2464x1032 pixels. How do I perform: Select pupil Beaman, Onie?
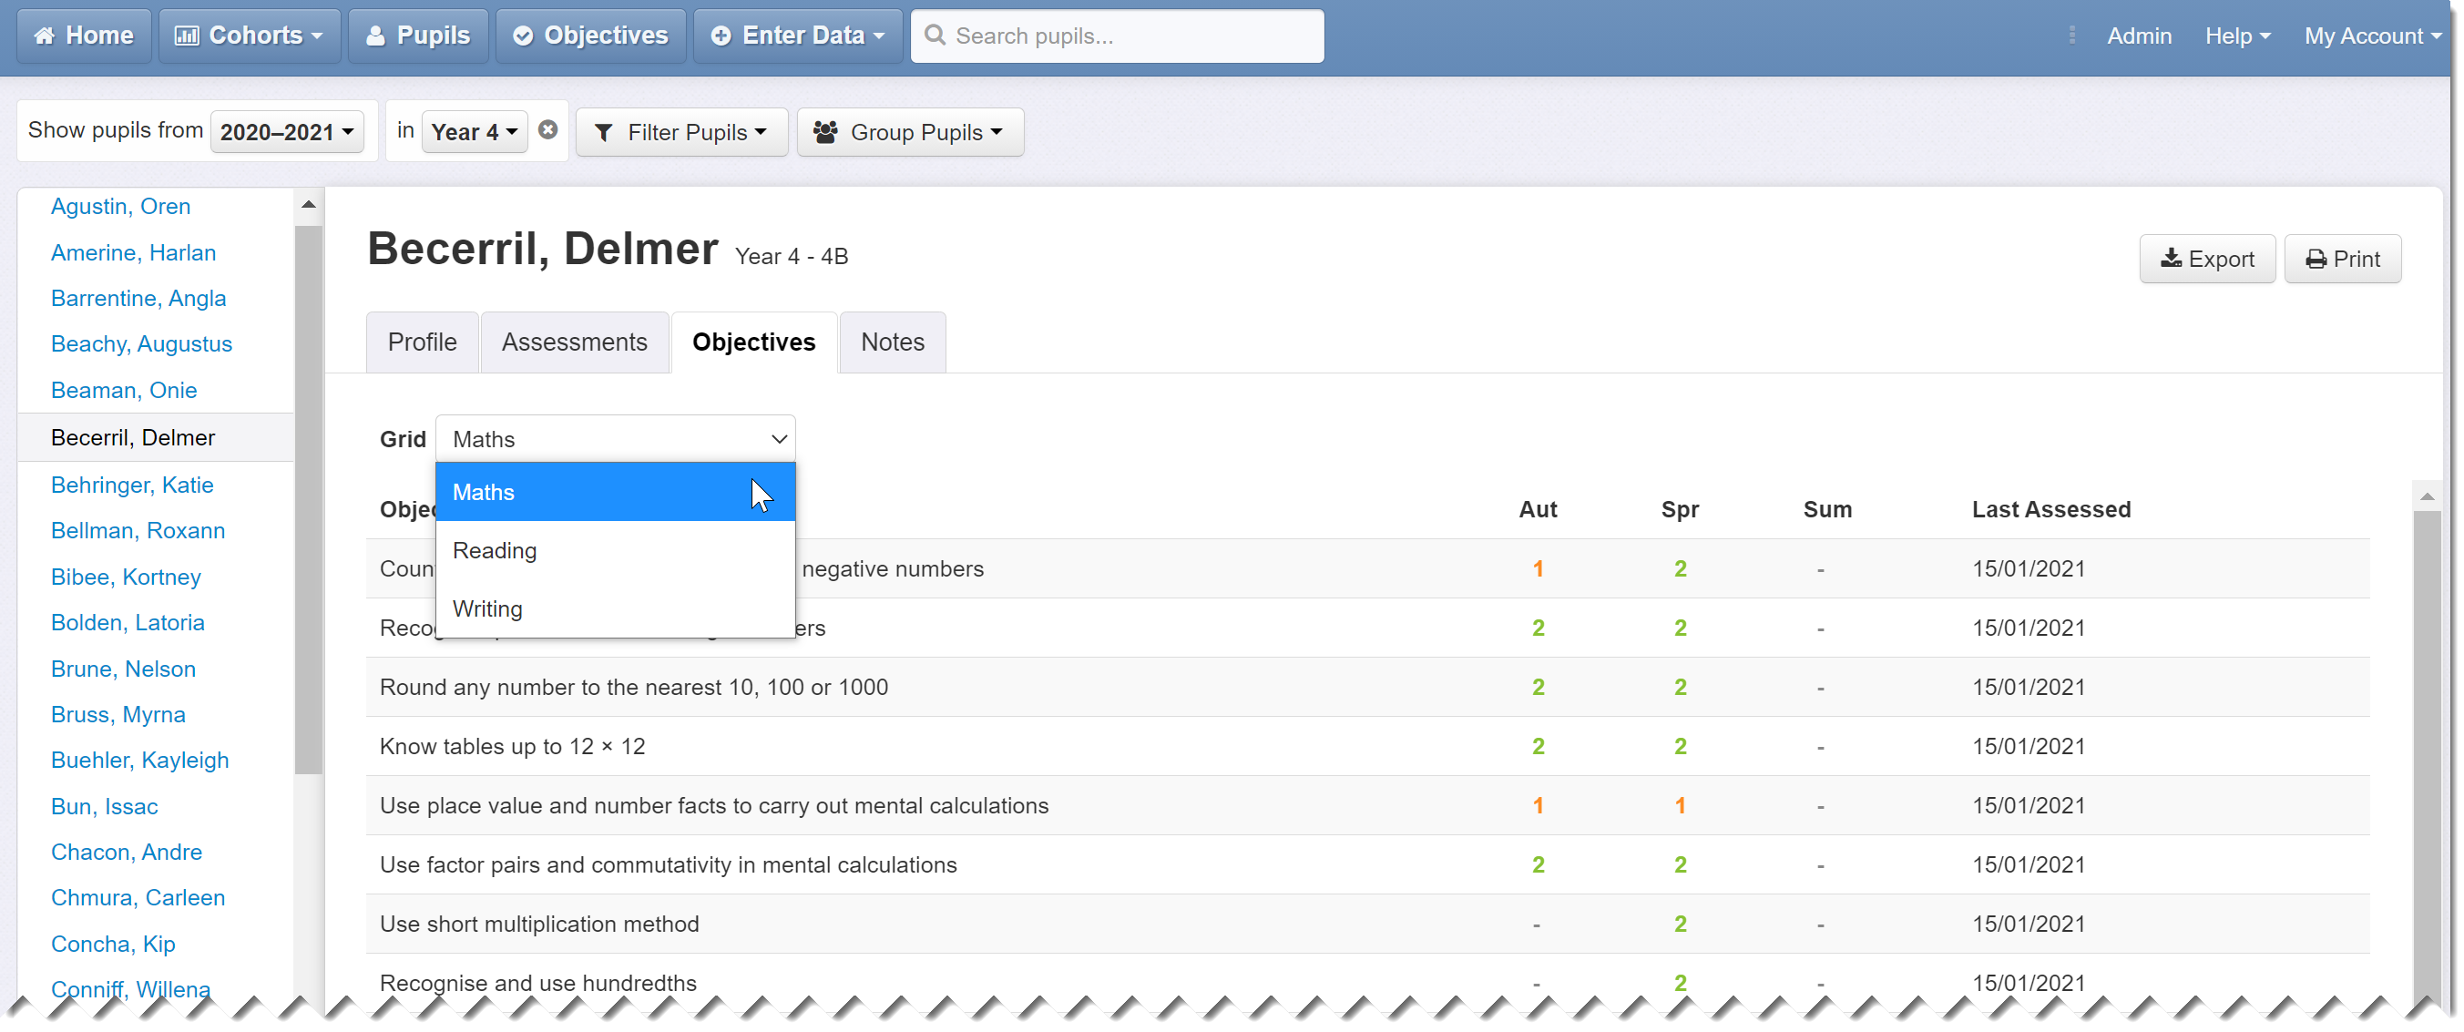123,390
